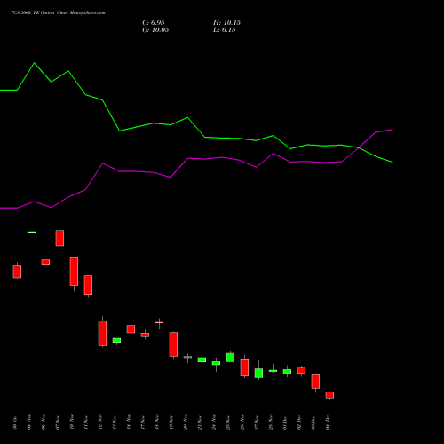Select the 14 Nov date label

(129, 423)
